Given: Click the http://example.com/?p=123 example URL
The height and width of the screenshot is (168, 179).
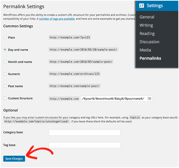Looking at the screenshot, I should coord(70,38).
